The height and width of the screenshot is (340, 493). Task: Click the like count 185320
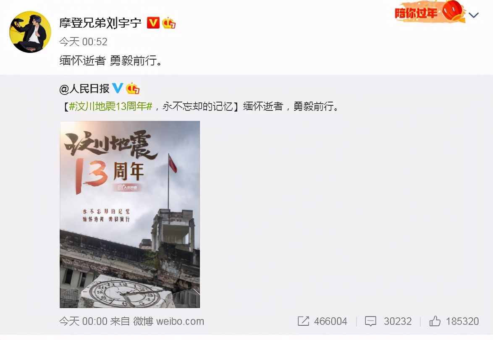[x=462, y=321]
